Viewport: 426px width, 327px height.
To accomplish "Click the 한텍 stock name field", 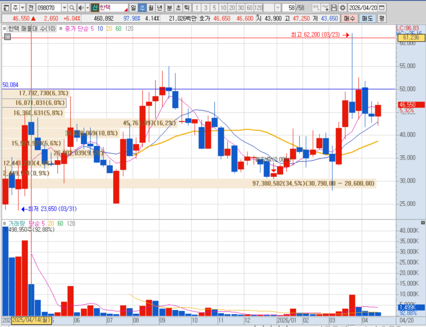I will coord(113,7).
